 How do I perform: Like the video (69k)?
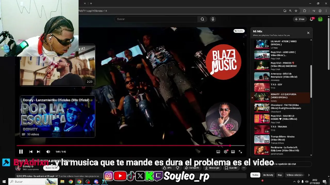[167, 168]
